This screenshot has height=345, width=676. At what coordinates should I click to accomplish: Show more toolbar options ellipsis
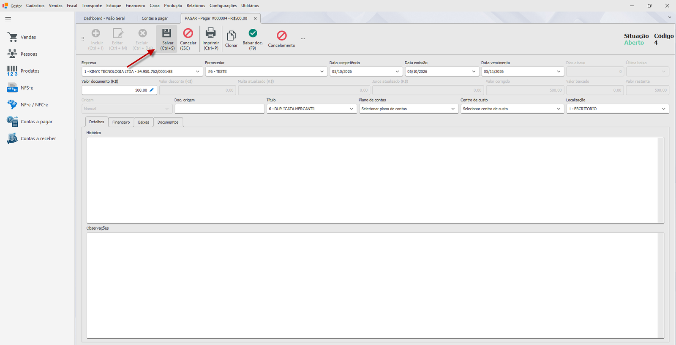tap(303, 38)
